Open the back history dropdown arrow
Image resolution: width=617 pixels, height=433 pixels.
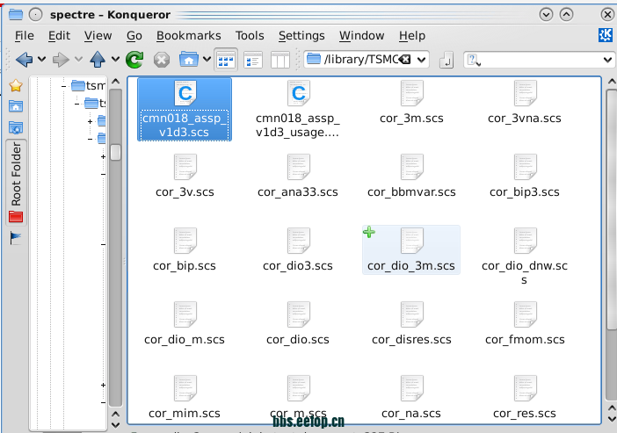pos(41,60)
